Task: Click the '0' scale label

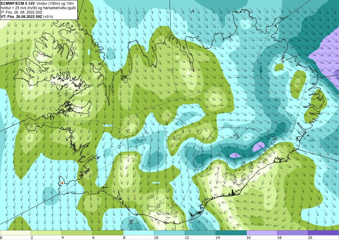Action: (x=1, y=238)
